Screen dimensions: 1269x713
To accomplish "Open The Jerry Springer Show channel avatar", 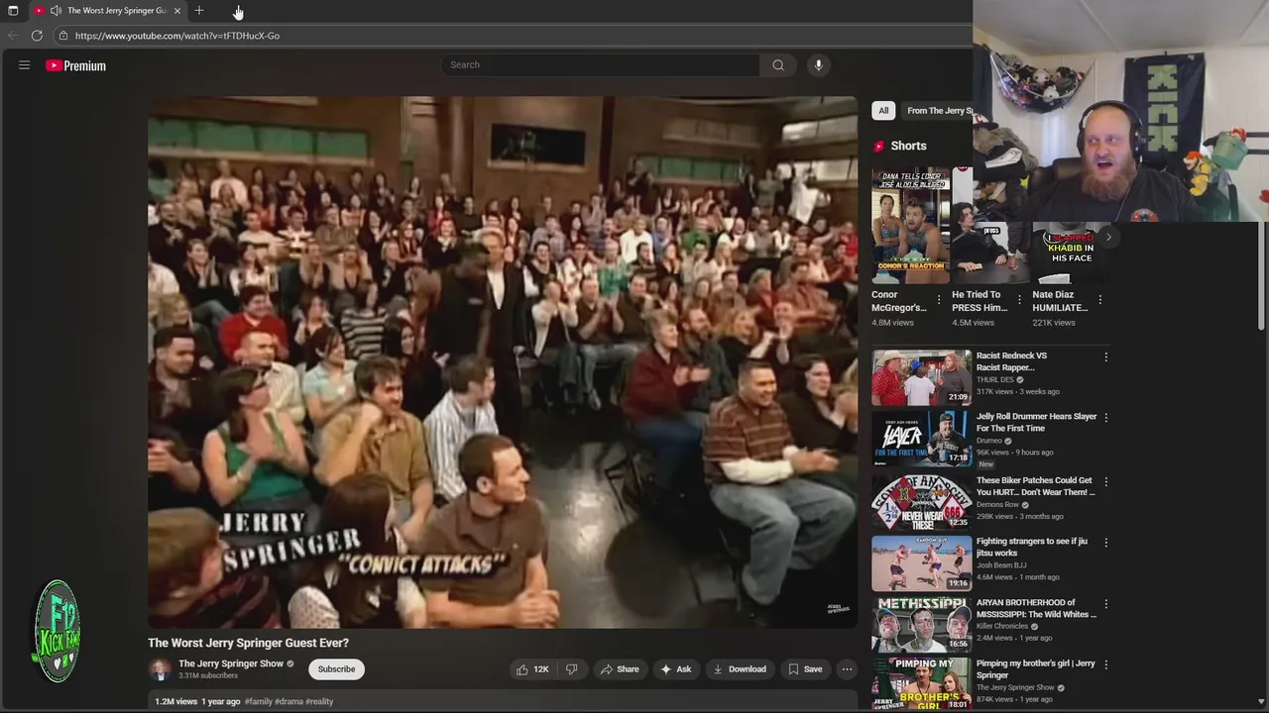I will coord(160,669).
